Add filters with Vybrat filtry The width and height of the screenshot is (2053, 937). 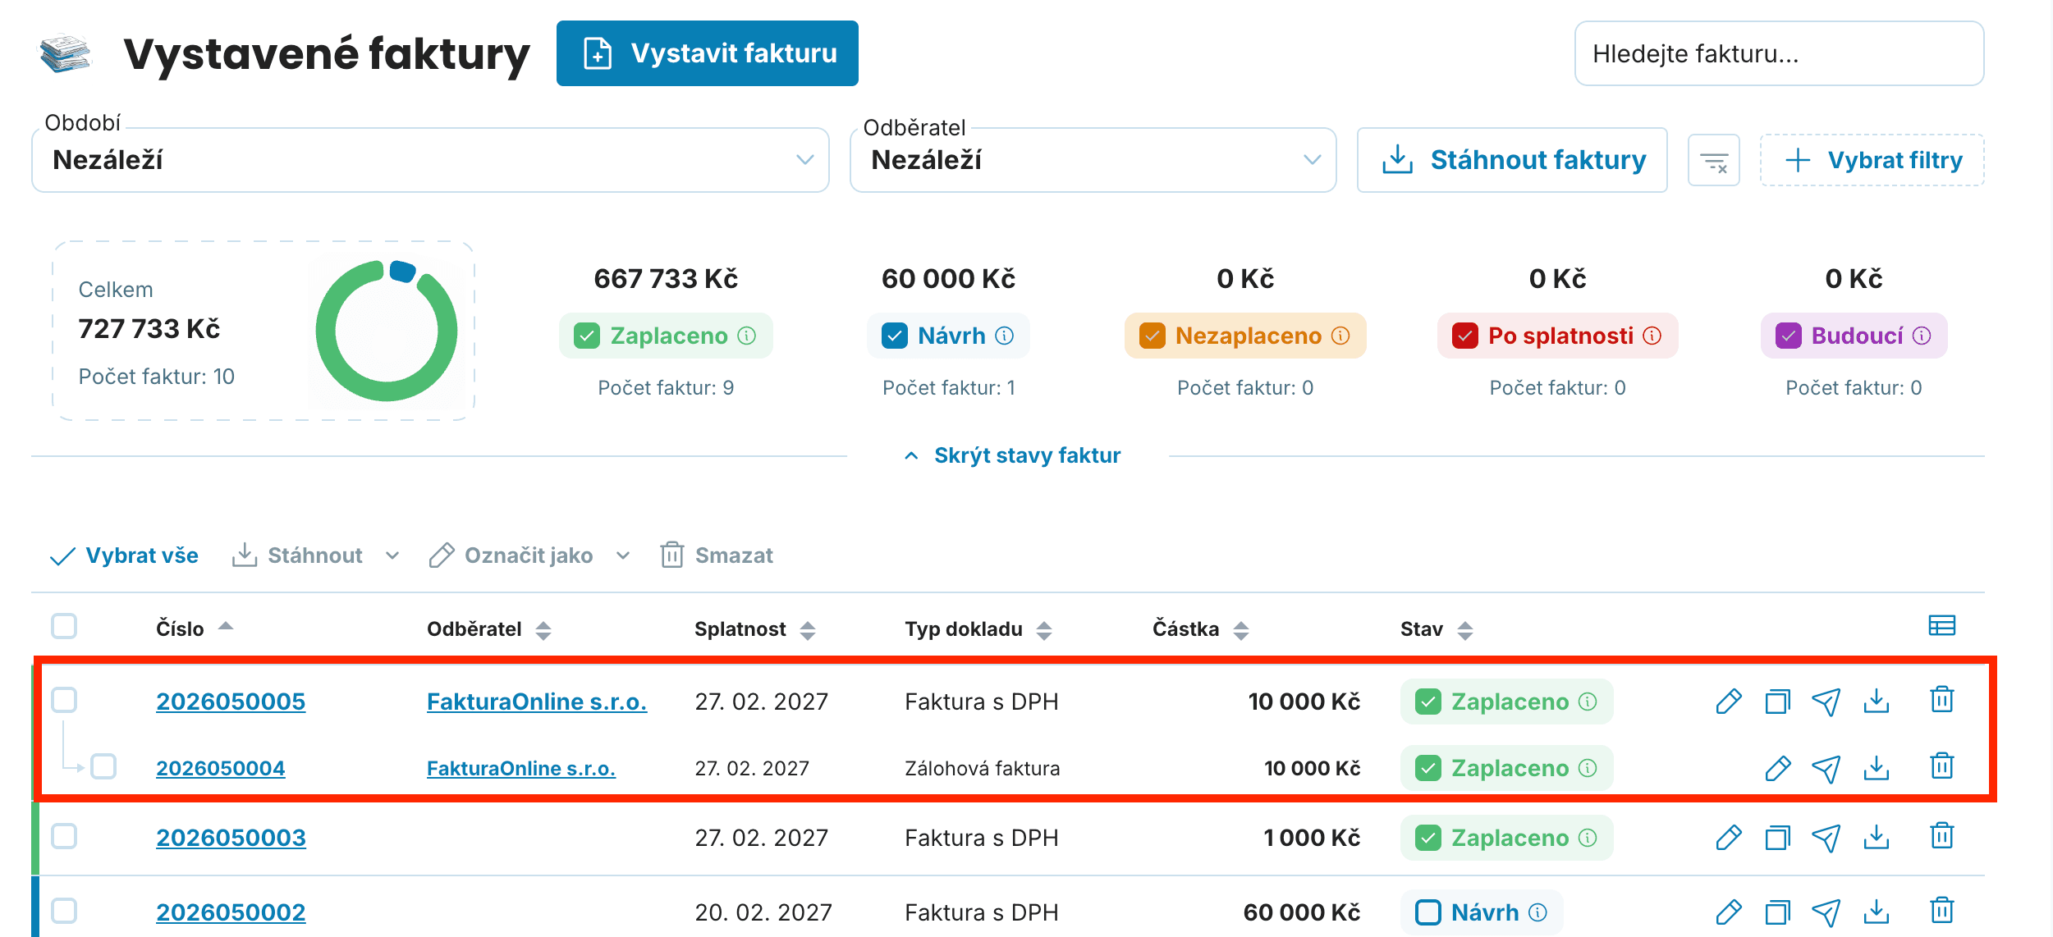pos(1872,160)
